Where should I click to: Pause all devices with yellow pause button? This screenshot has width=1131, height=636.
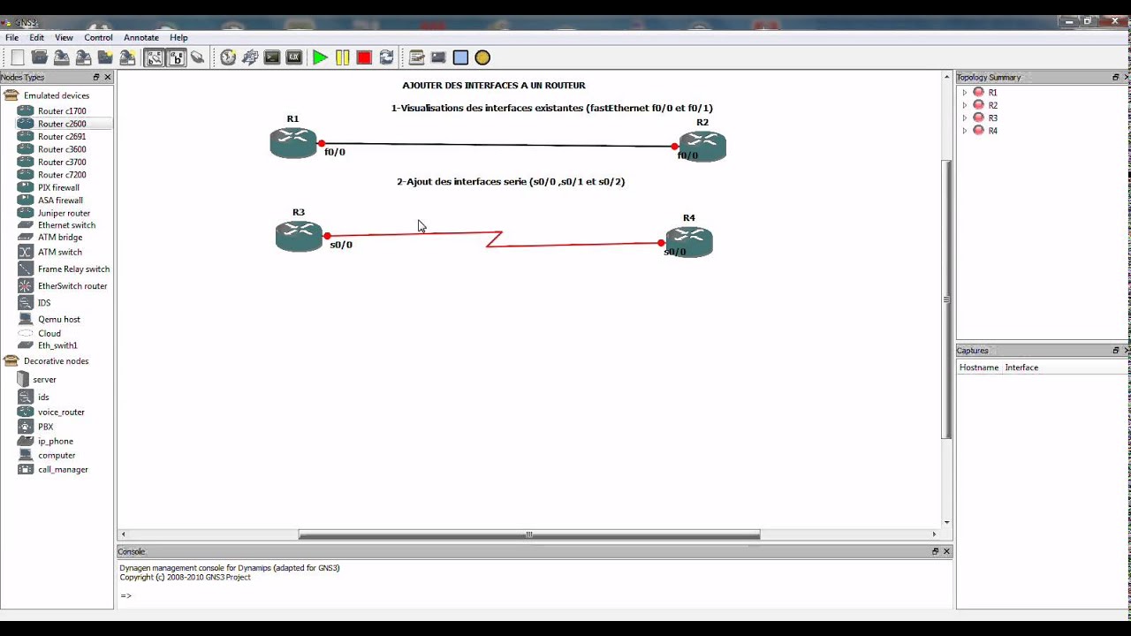point(342,57)
